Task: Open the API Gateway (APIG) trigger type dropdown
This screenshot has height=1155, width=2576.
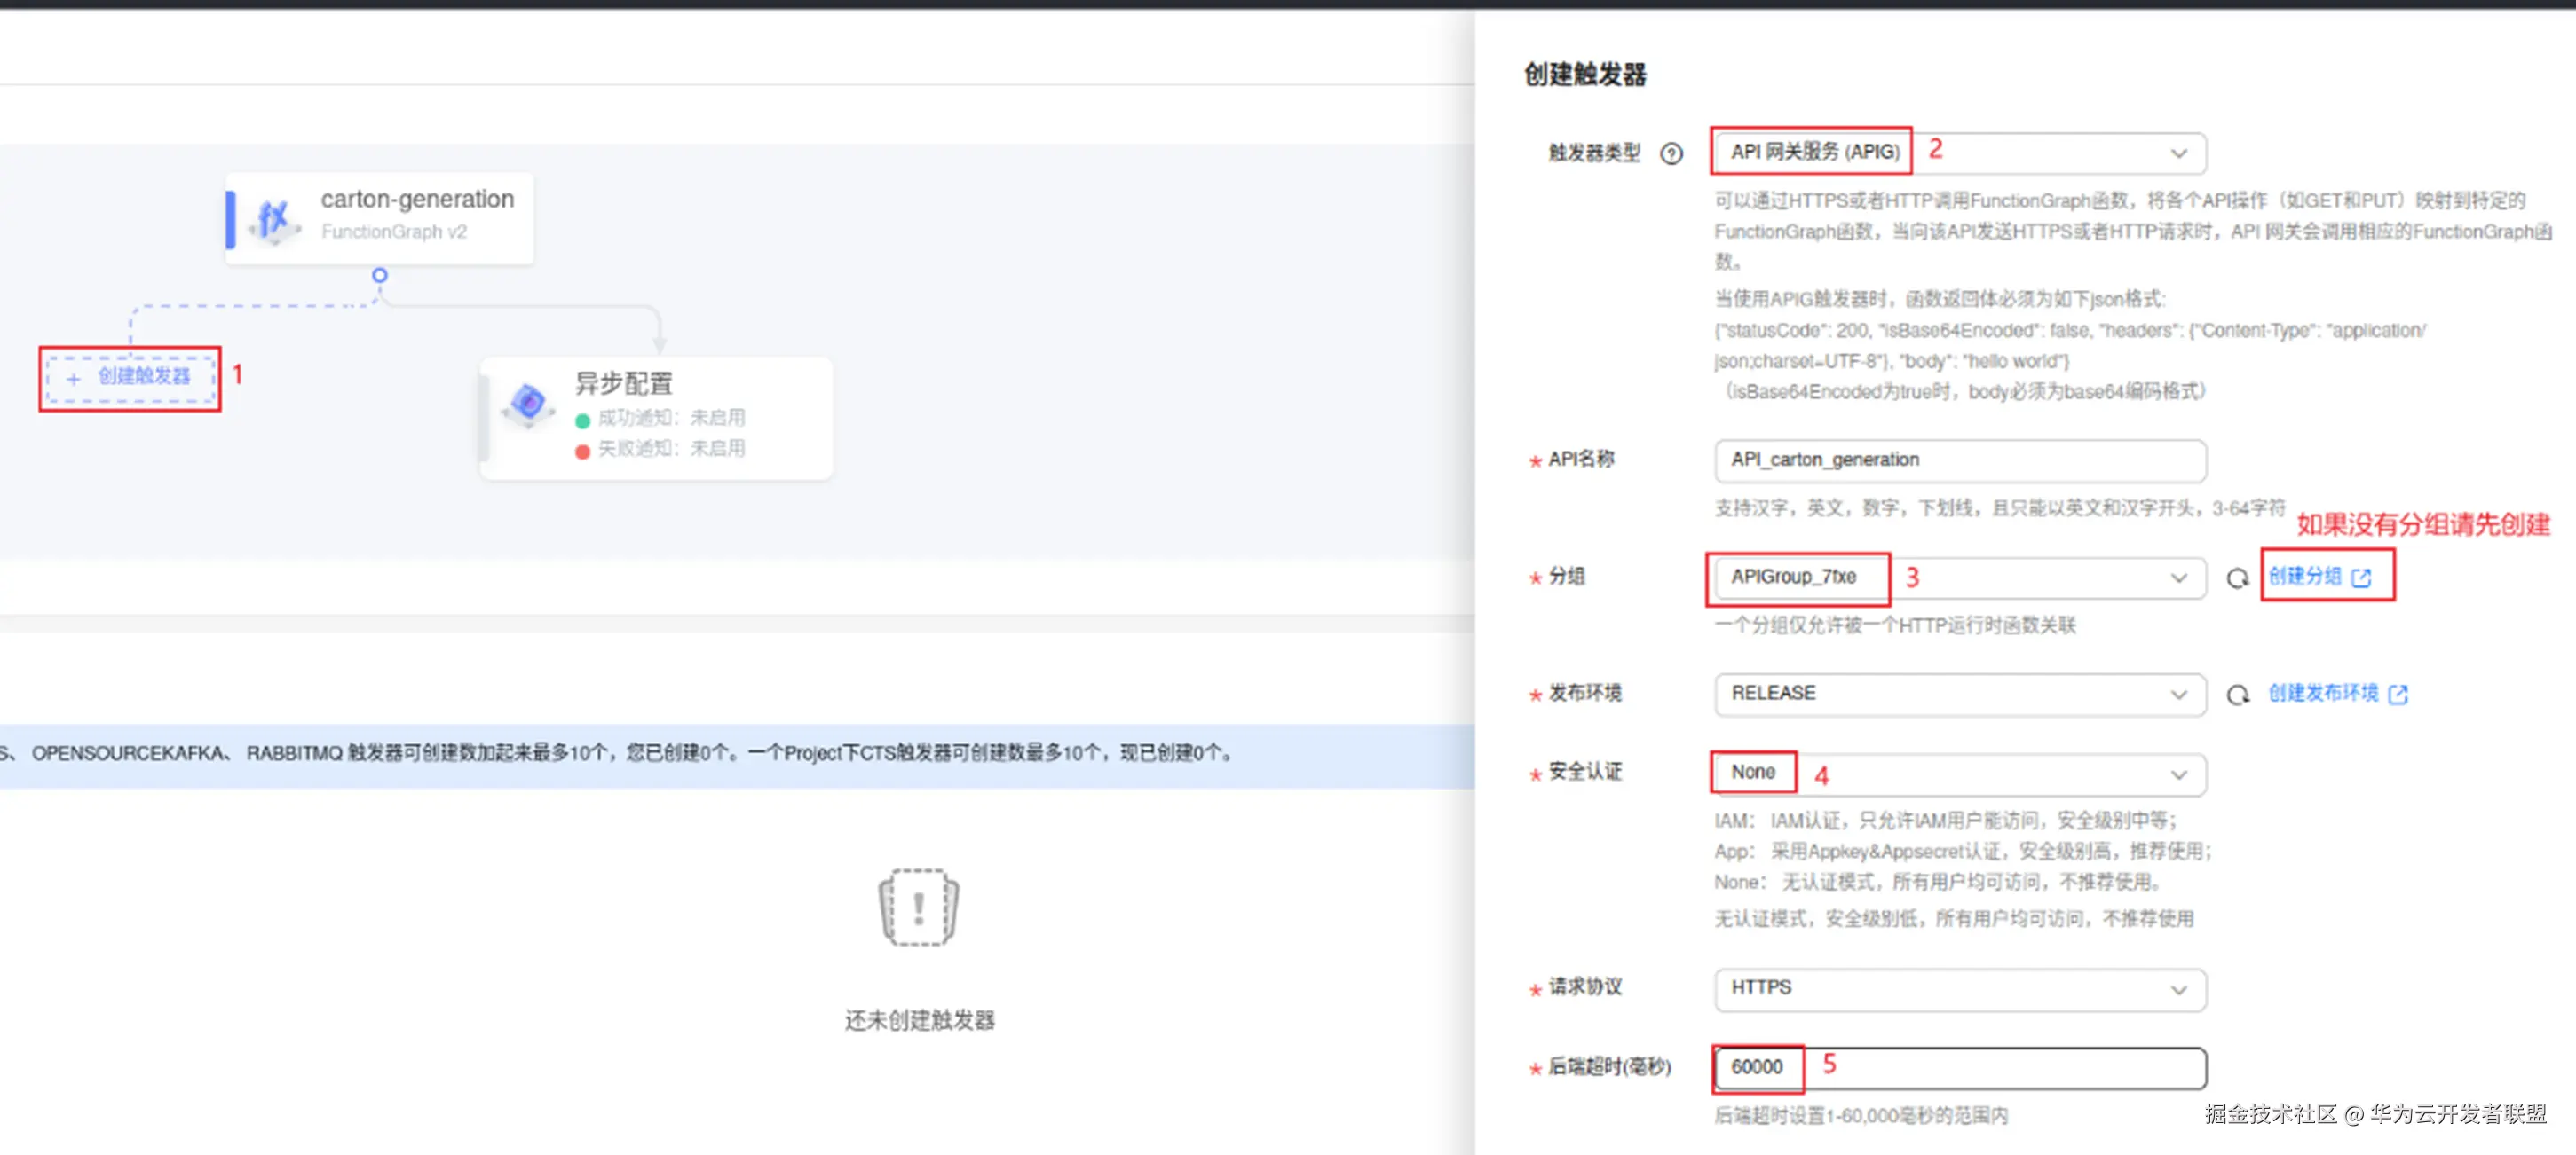Action: [x=1958, y=153]
